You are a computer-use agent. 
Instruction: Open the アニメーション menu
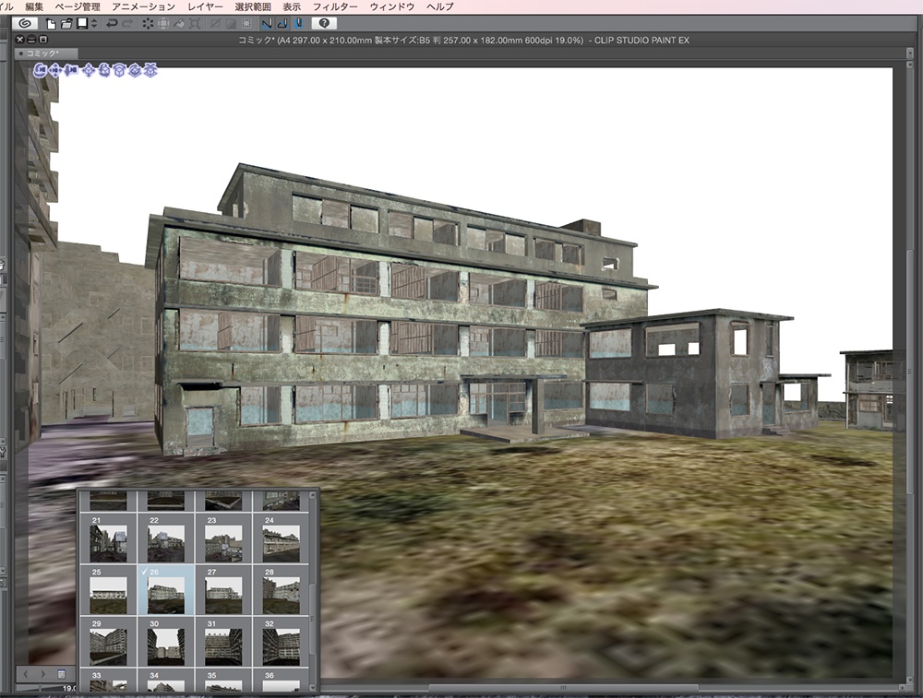(144, 6)
